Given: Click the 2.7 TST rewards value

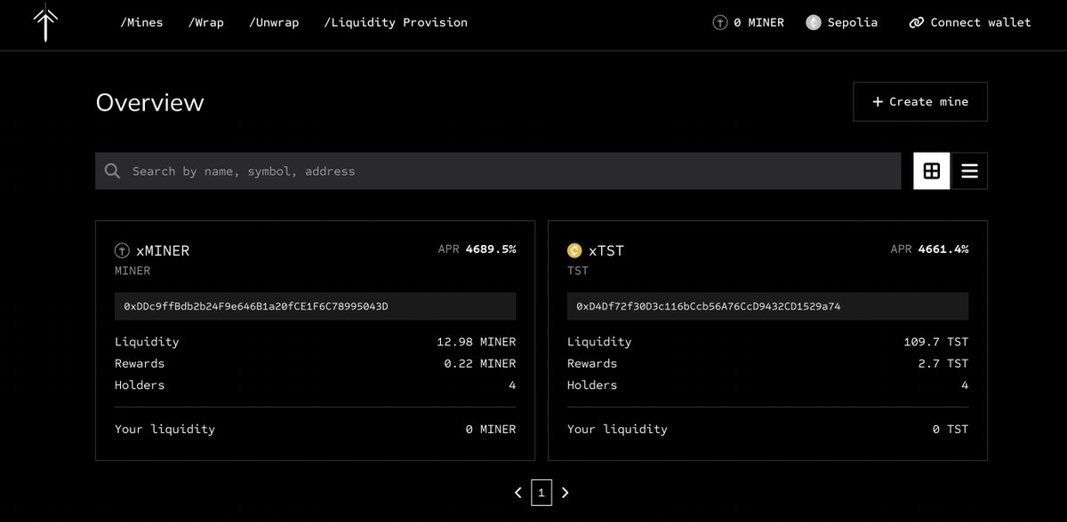Looking at the screenshot, I should [943, 363].
